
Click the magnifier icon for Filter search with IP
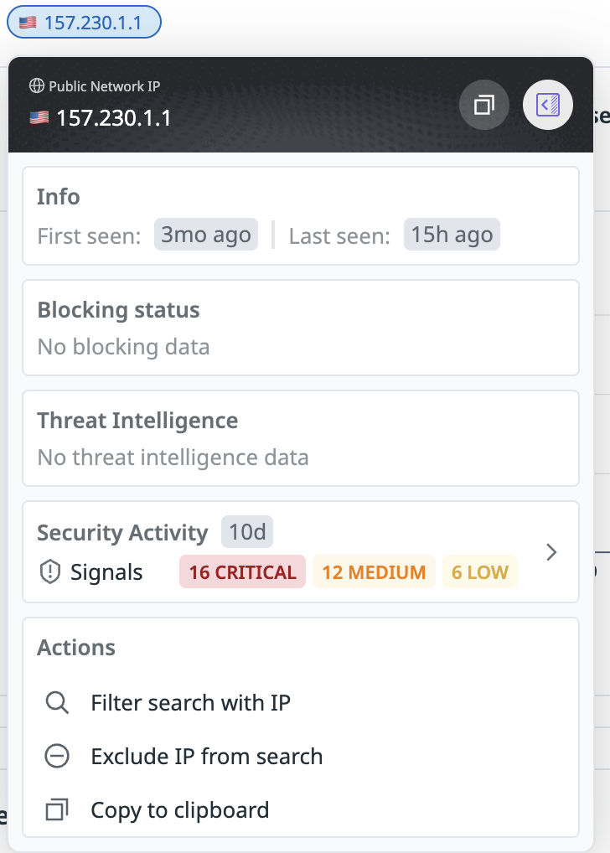(x=57, y=702)
